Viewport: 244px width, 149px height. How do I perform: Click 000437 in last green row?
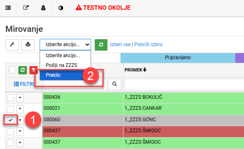pyautogui.click(x=83, y=143)
